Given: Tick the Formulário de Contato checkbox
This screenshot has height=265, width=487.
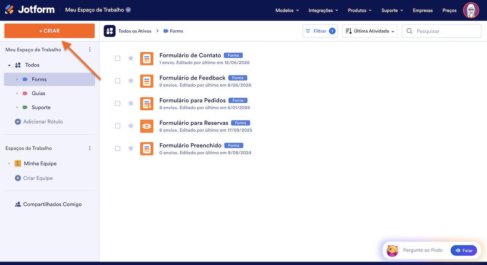Looking at the screenshot, I should (x=118, y=58).
